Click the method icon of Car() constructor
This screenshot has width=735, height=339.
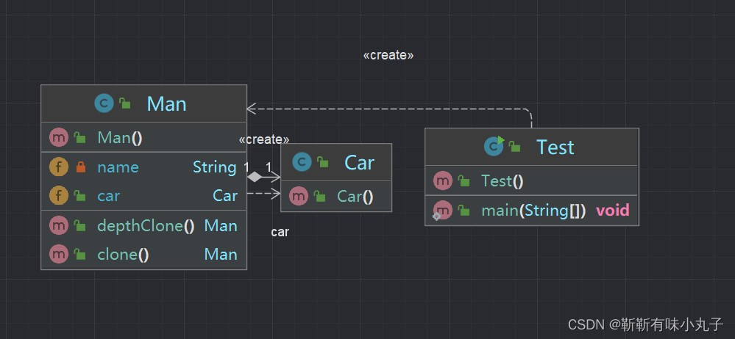pyautogui.click(x=299, y=197)
